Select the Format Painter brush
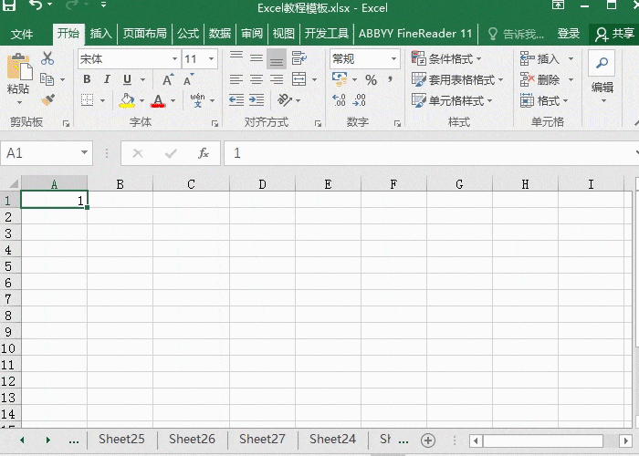Screen dimensions: 639x456 tap(47, 99)
